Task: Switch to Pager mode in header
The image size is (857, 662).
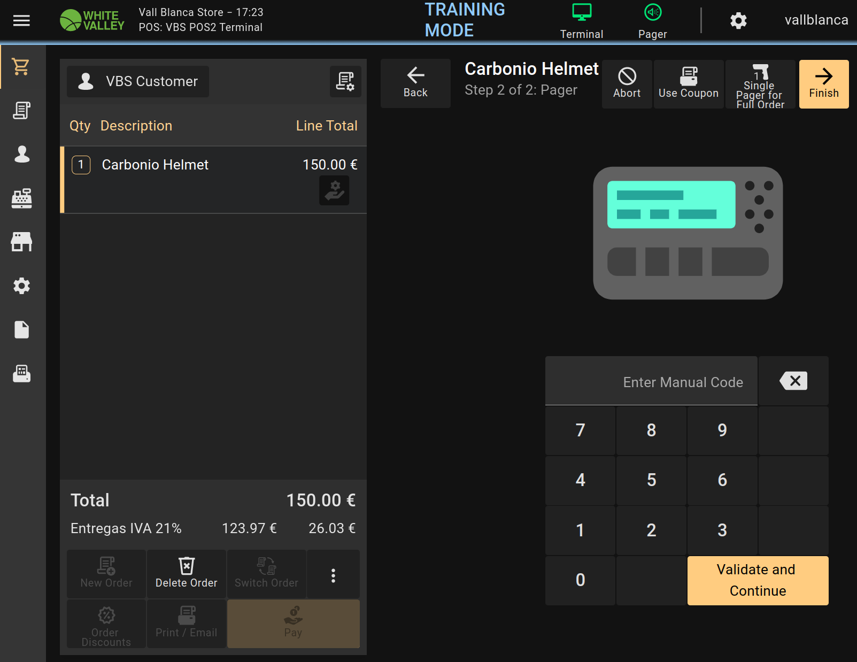Action: [652, 21]
